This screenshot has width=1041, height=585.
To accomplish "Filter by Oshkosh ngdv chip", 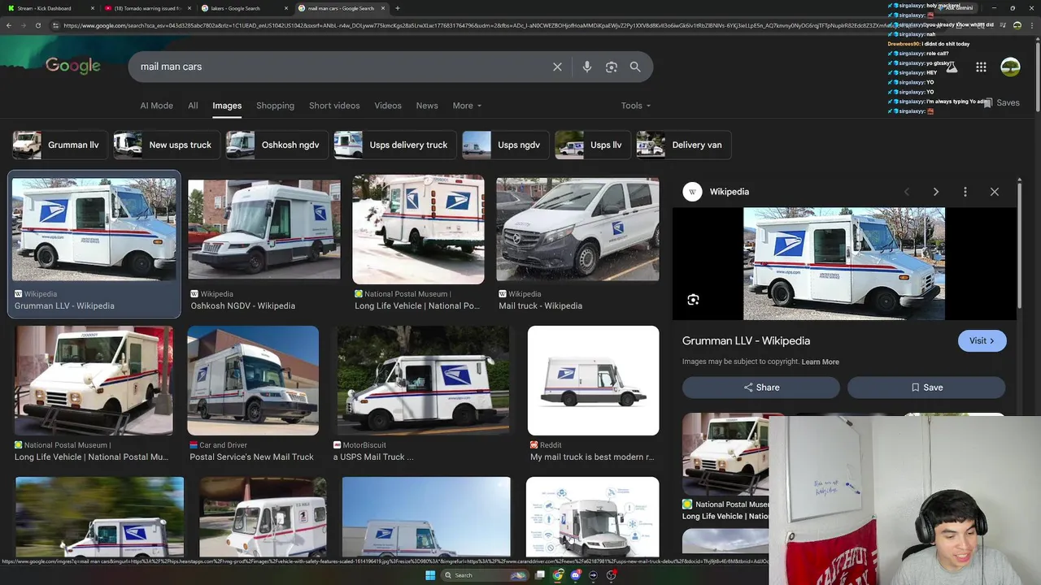I will 276,145.
